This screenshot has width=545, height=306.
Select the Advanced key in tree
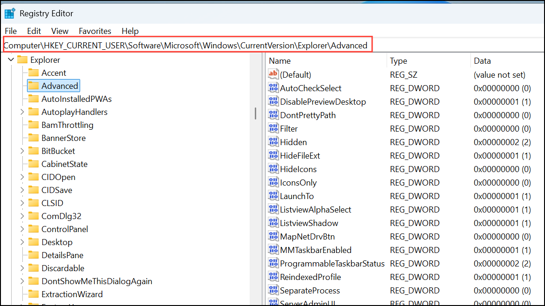click(x=54, y=86)
